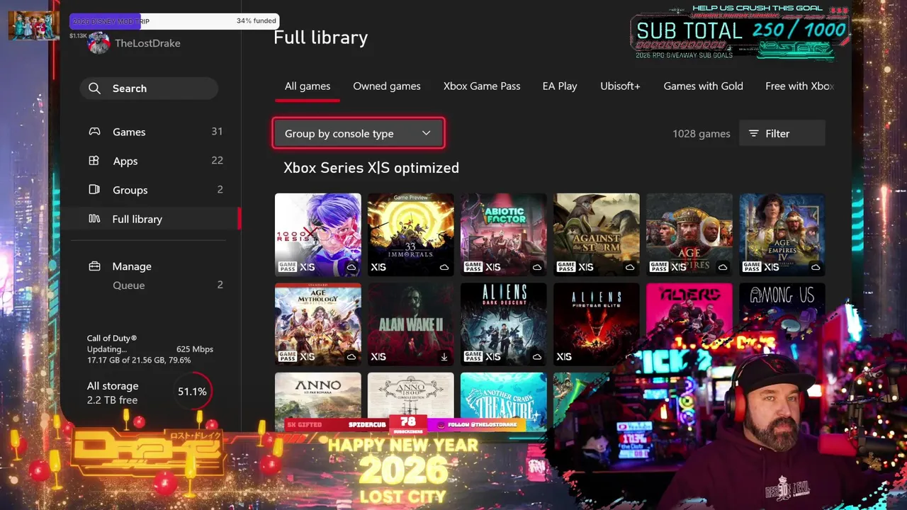Screen dimensions: 907x510
Task: Click the 51.1% storage usage ring
Action: click(192, 391)
